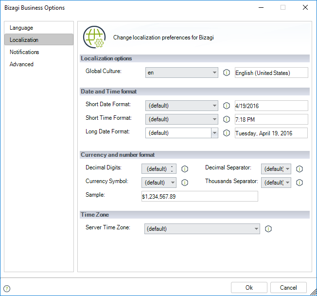Click the info icon next to Short Time Format
317x296 pixels.
point(227,119)
